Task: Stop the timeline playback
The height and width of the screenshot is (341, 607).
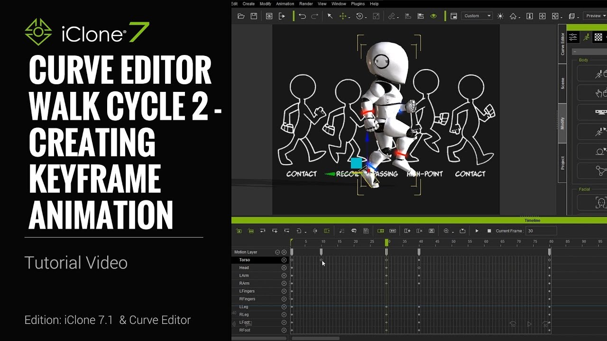Action: click(x=489, y=231)
